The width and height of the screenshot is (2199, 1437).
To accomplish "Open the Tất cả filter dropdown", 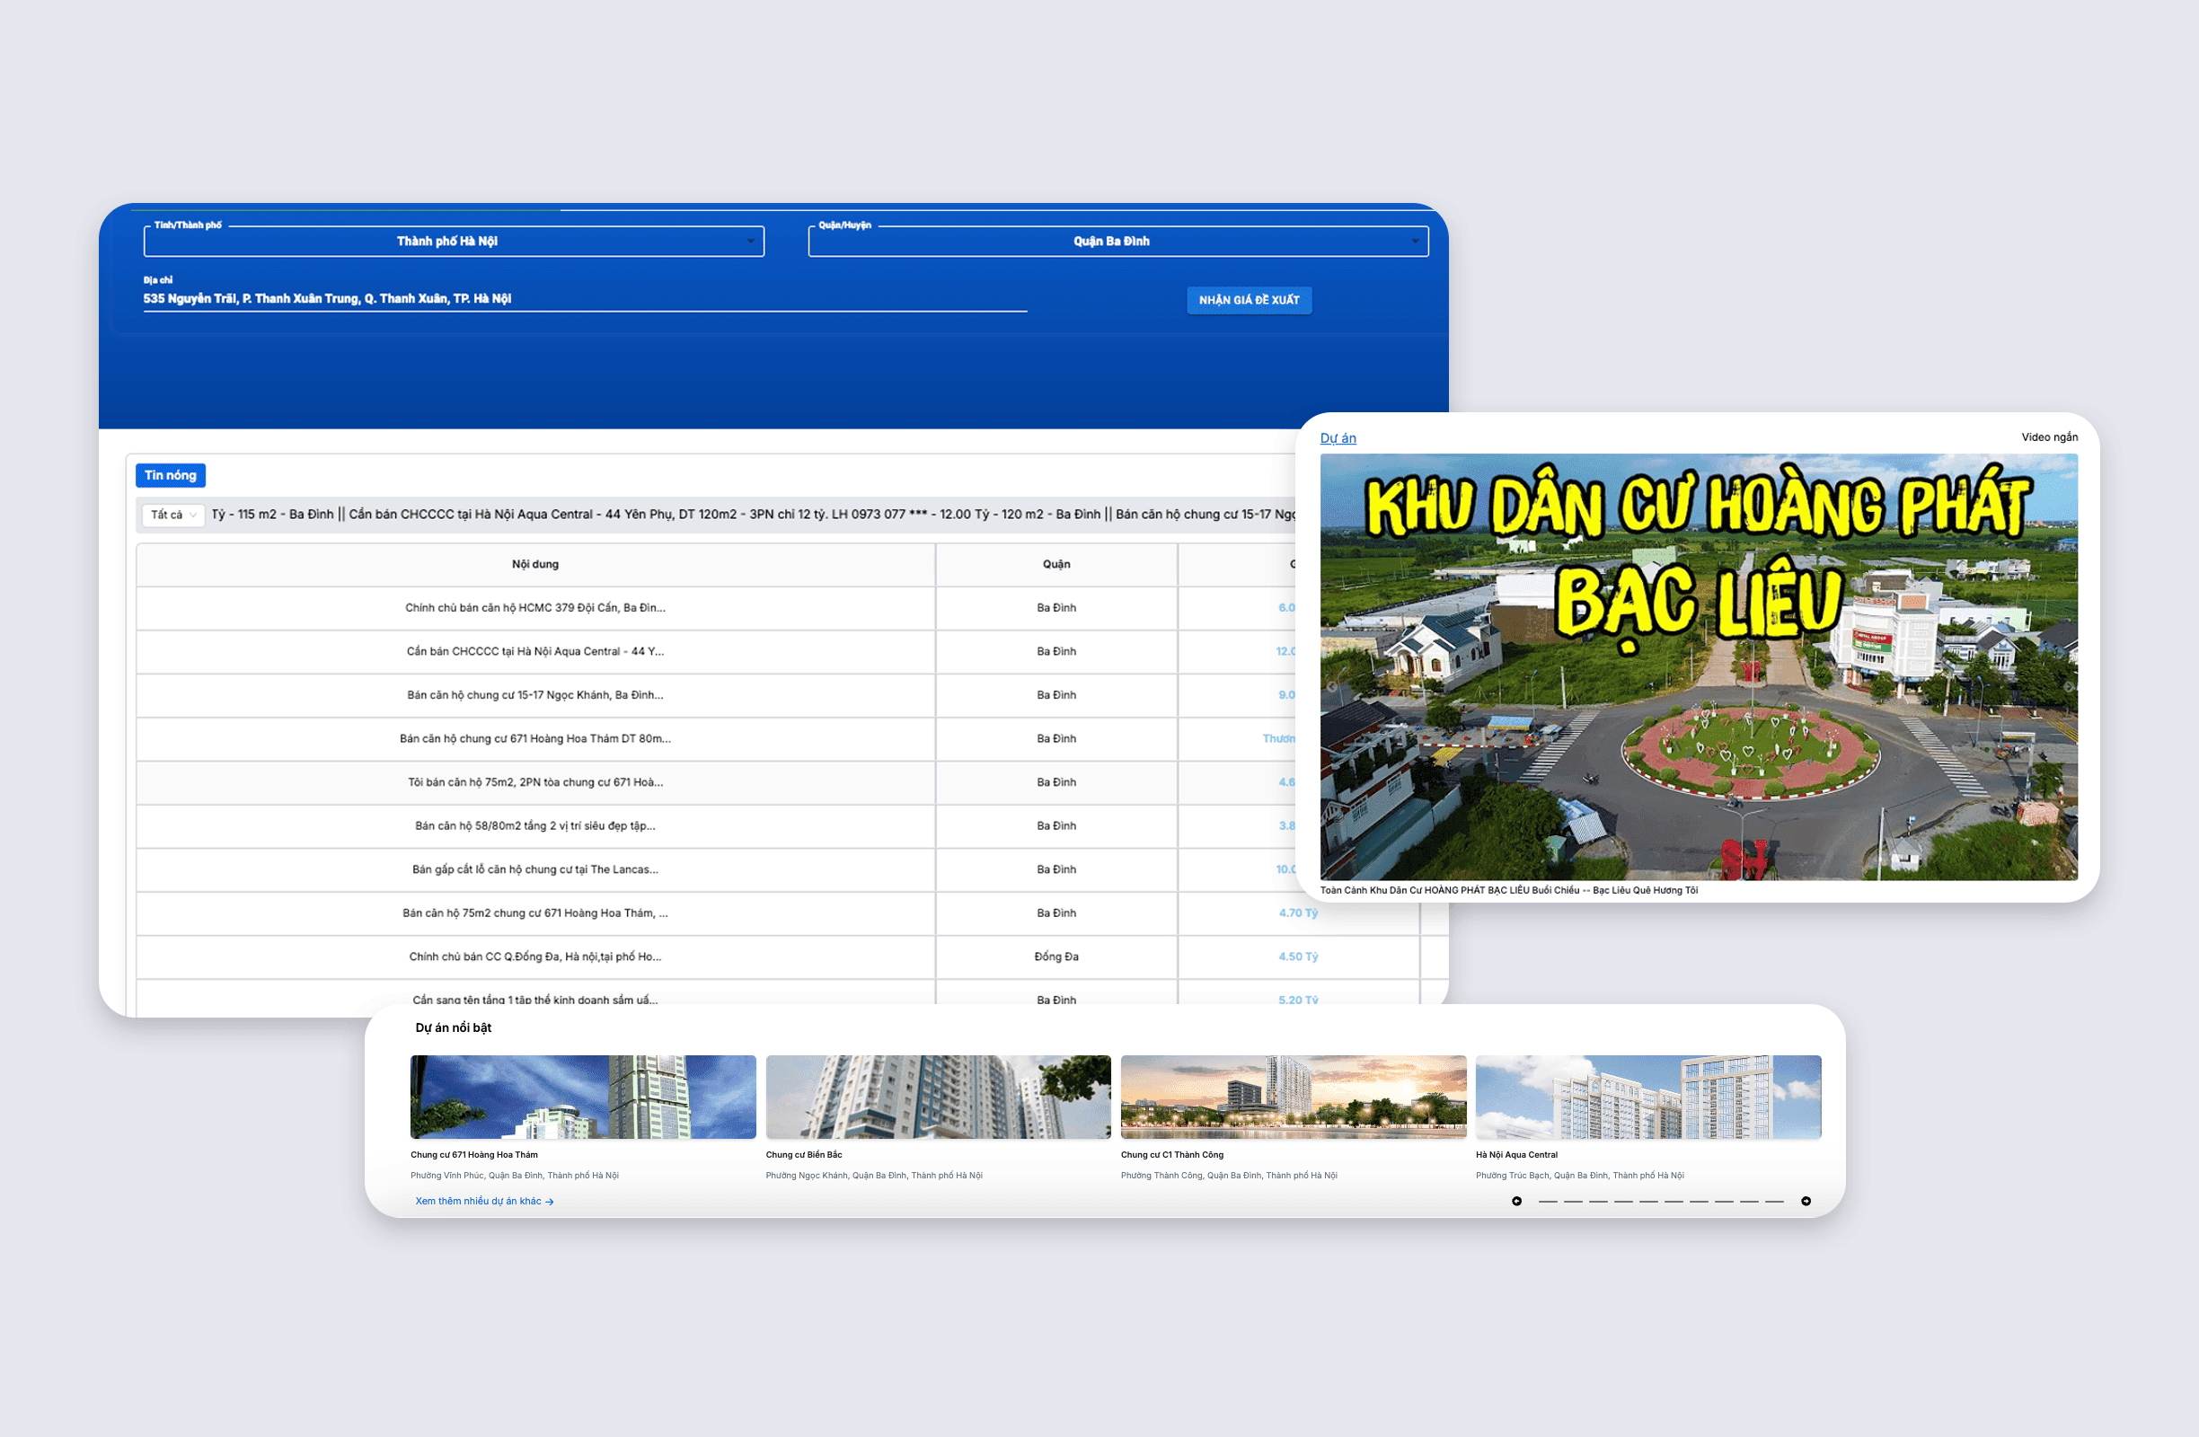I will point(172,515).
